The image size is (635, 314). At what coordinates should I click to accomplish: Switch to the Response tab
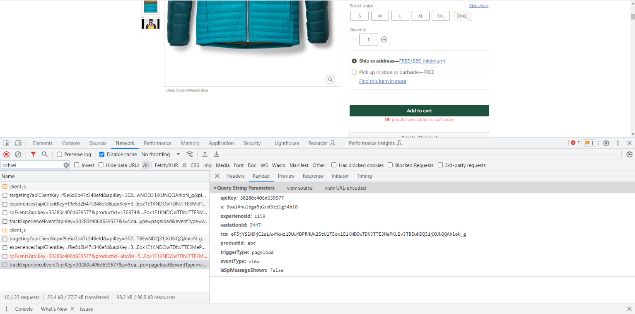click(313, 176)
